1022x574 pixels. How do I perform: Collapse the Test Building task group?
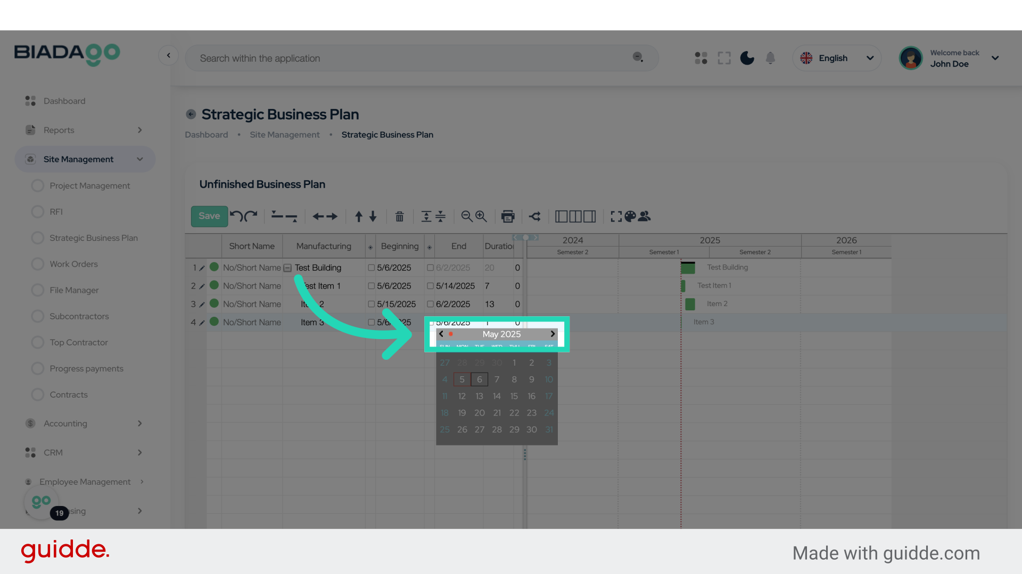[287, 268]
